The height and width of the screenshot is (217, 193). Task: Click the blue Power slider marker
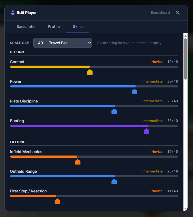(x=135, y=92)
